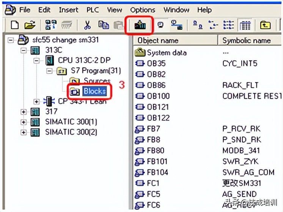This screenshot has height=212, width=283.
Task: Expand the CP 343-1 Lean node
Action: pos(36,101)
